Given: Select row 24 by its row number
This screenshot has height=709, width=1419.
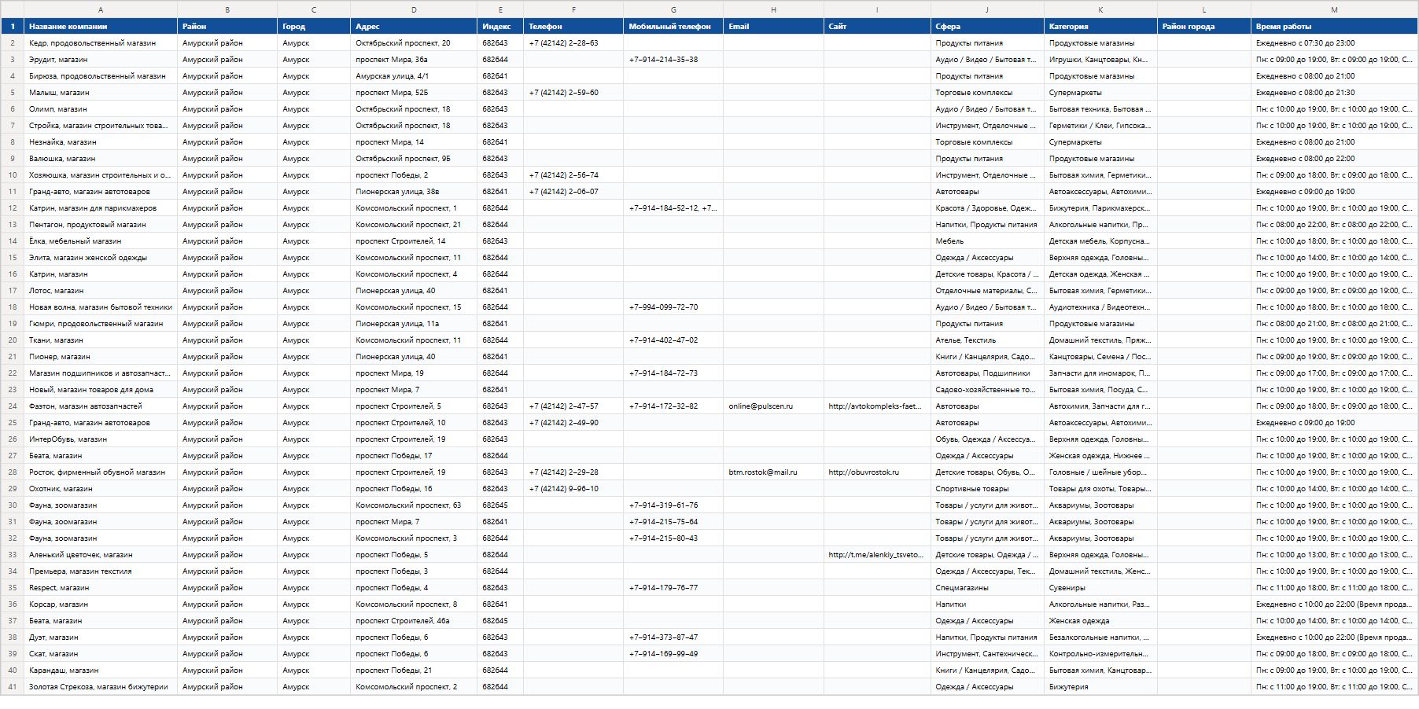Looking at the screenshot, I should (x=13, y=406).
